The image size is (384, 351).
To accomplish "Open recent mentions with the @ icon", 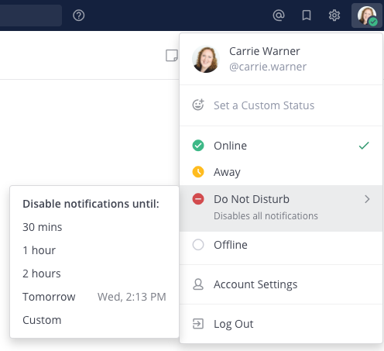I will coord(279,15).
